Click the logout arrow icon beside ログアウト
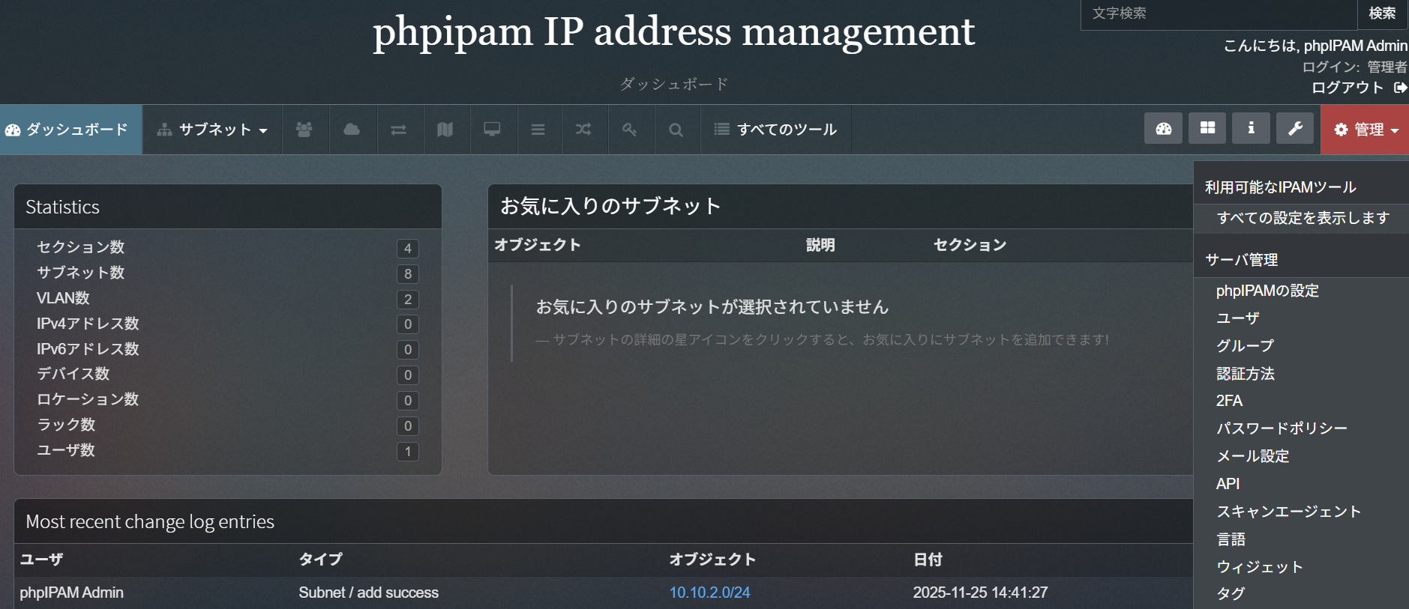The width and height of the screenshot is (1409, 609). (1400, 88)
